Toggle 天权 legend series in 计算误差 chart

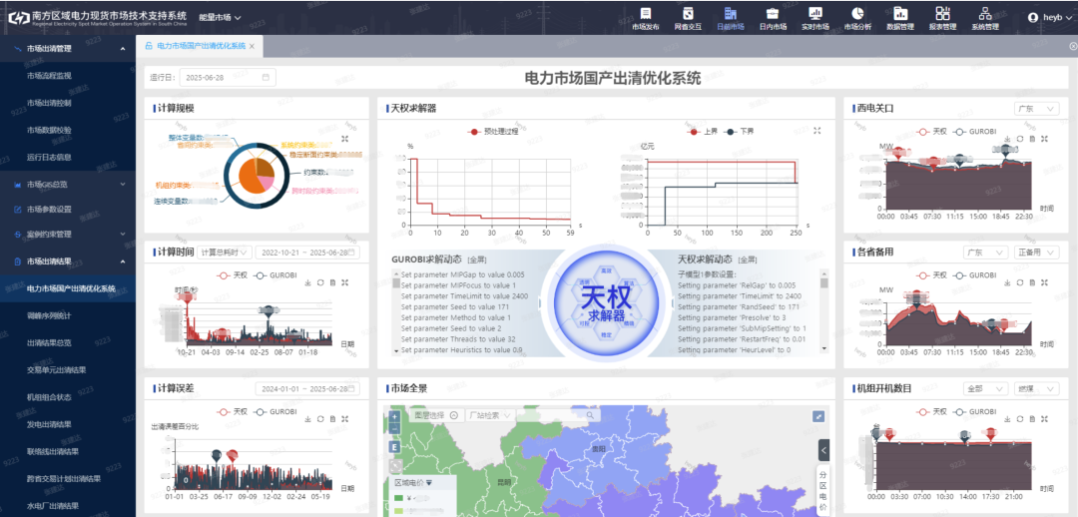pos(233,411)
